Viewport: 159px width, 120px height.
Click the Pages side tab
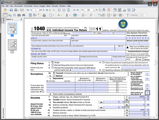pyautogui.click(x=3, y=21)
